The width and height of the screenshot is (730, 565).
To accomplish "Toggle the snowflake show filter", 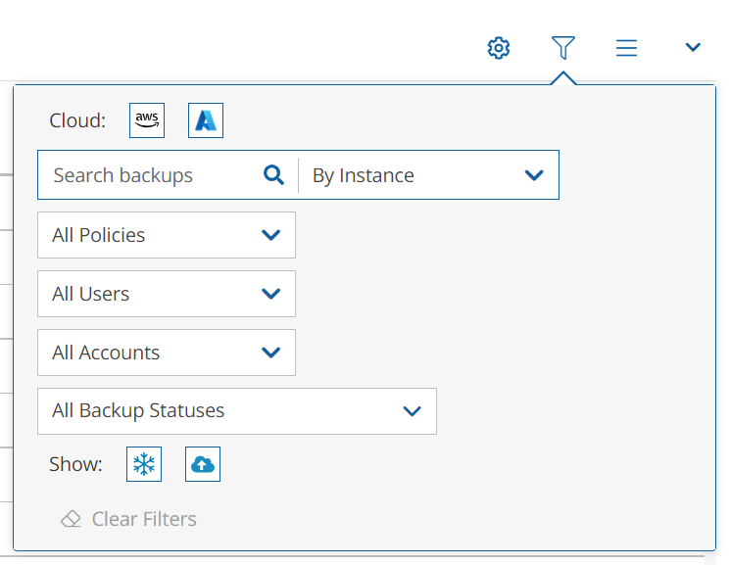I will [x=144, y=464].
